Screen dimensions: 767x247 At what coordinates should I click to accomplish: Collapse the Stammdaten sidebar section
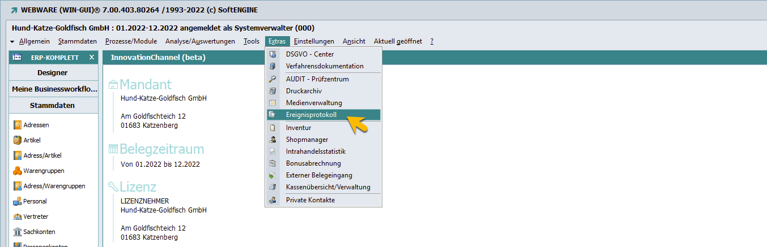(53, 106)
